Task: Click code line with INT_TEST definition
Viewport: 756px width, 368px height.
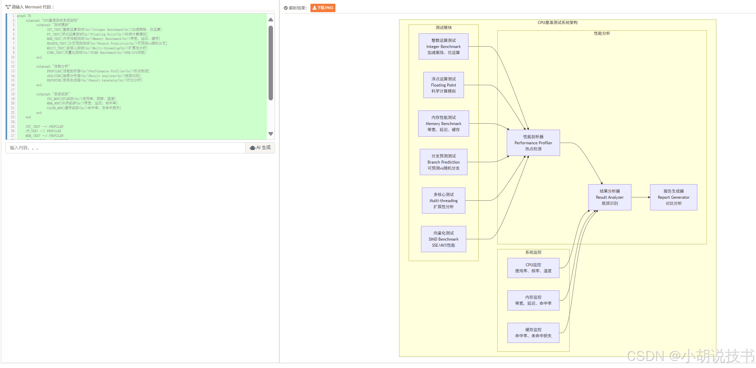Action: click(x=104, y=30)
